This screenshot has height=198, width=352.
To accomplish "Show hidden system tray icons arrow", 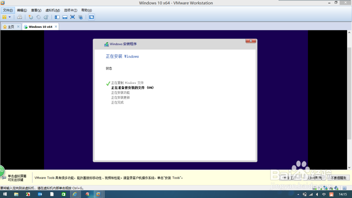I will coord(298,194).
